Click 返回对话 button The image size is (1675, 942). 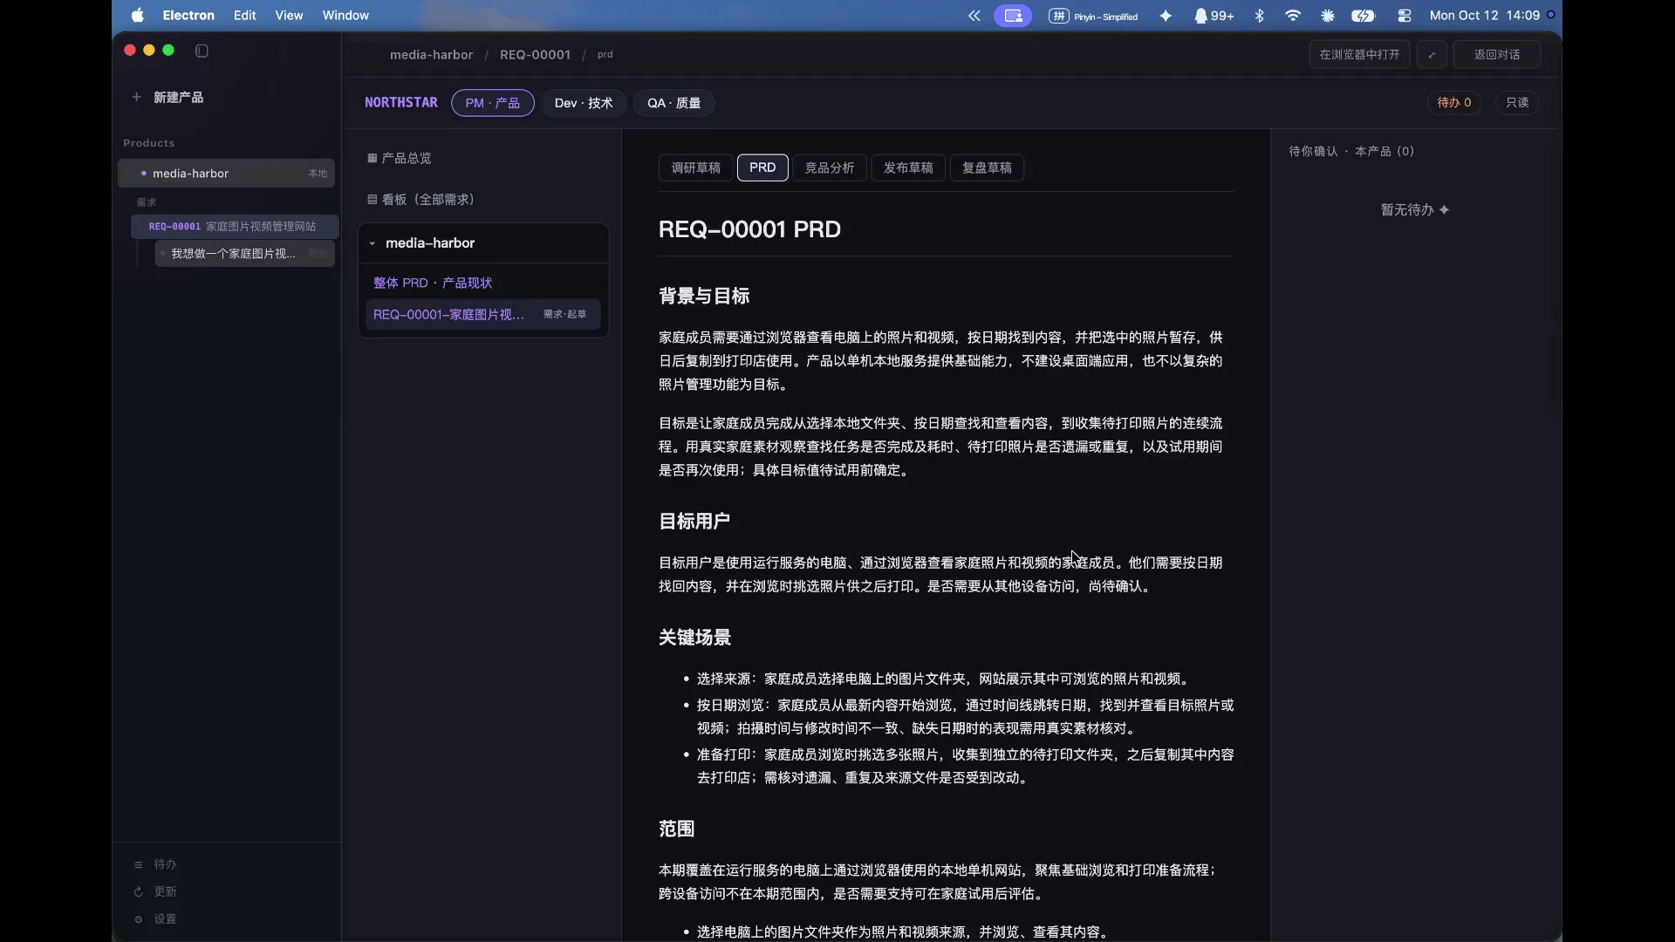[1497, 54]
